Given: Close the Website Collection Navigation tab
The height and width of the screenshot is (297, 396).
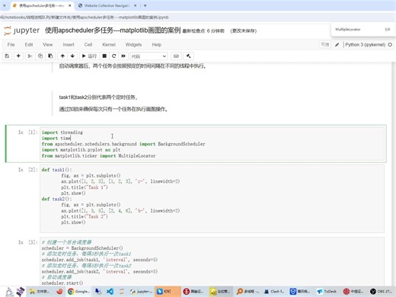Looking at the screenshot, I should pyautogui.click(x=135, y=5).
